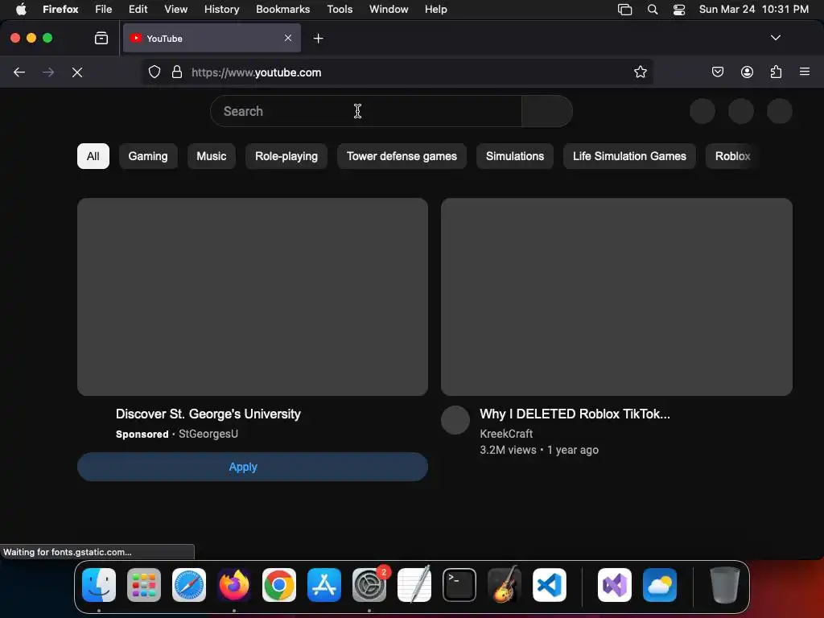Open the Bookmarks menu

(282, 9)
